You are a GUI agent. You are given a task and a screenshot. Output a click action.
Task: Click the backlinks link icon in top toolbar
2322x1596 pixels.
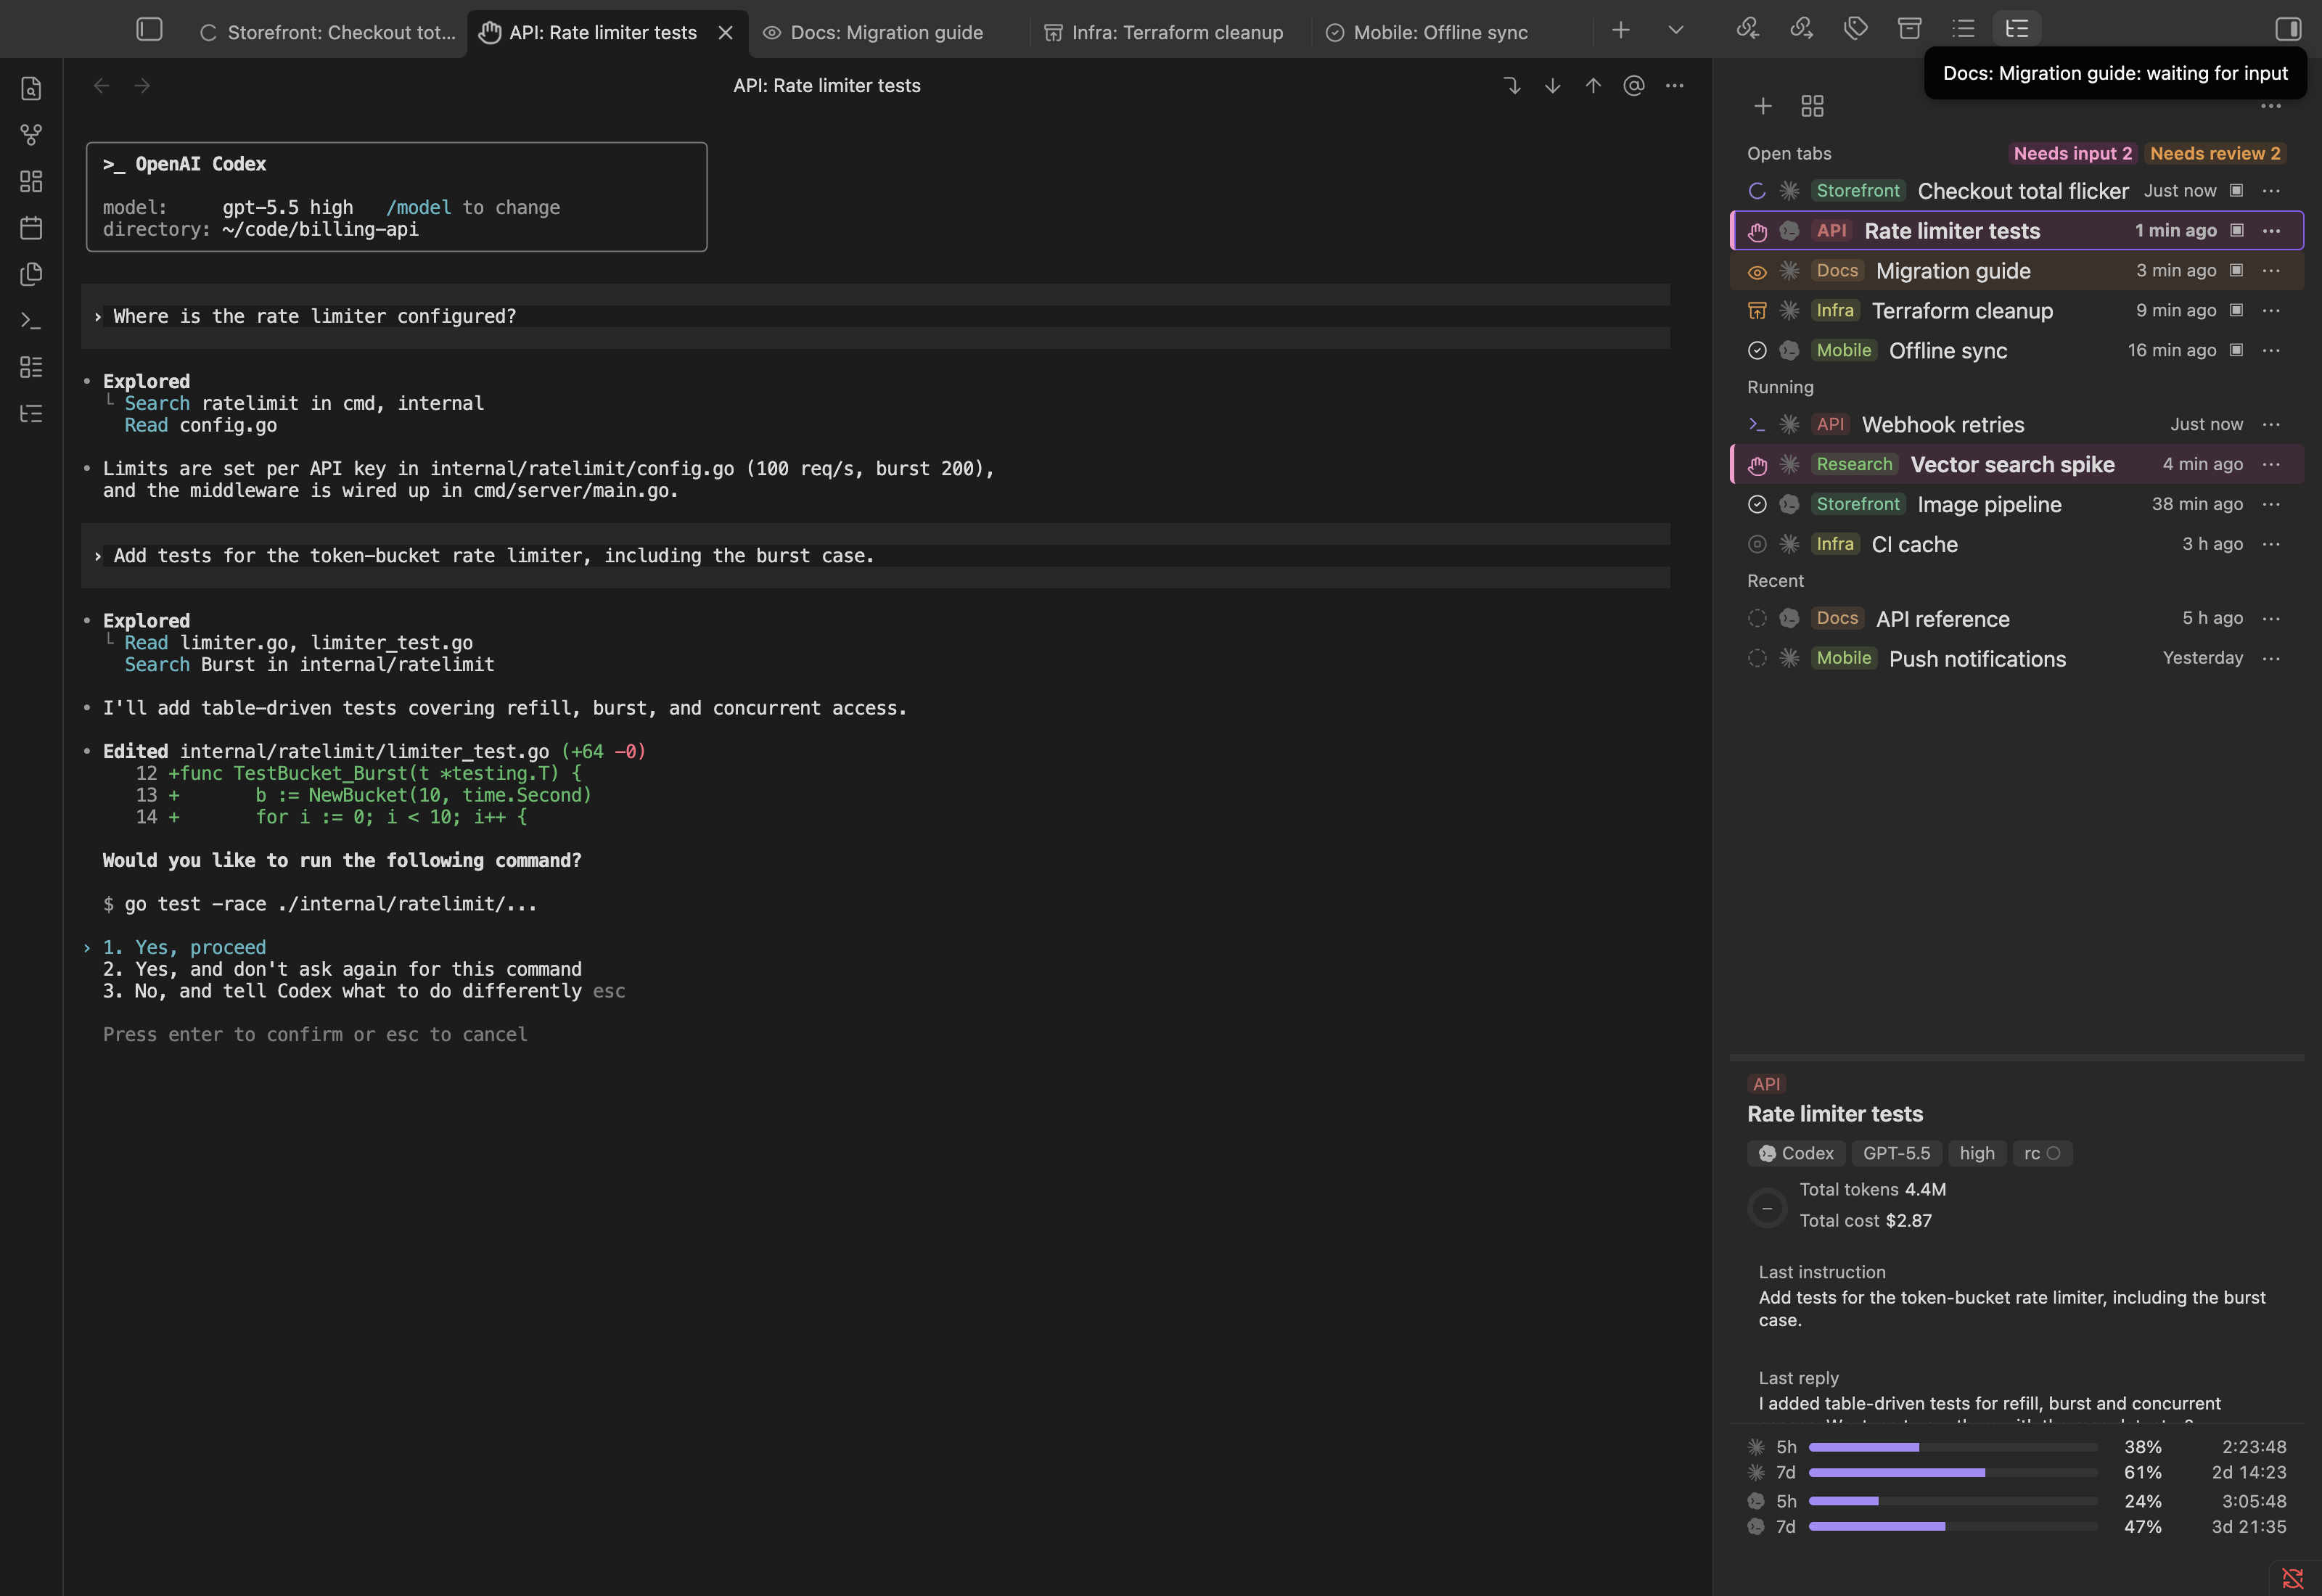[x=1747, y=29]
